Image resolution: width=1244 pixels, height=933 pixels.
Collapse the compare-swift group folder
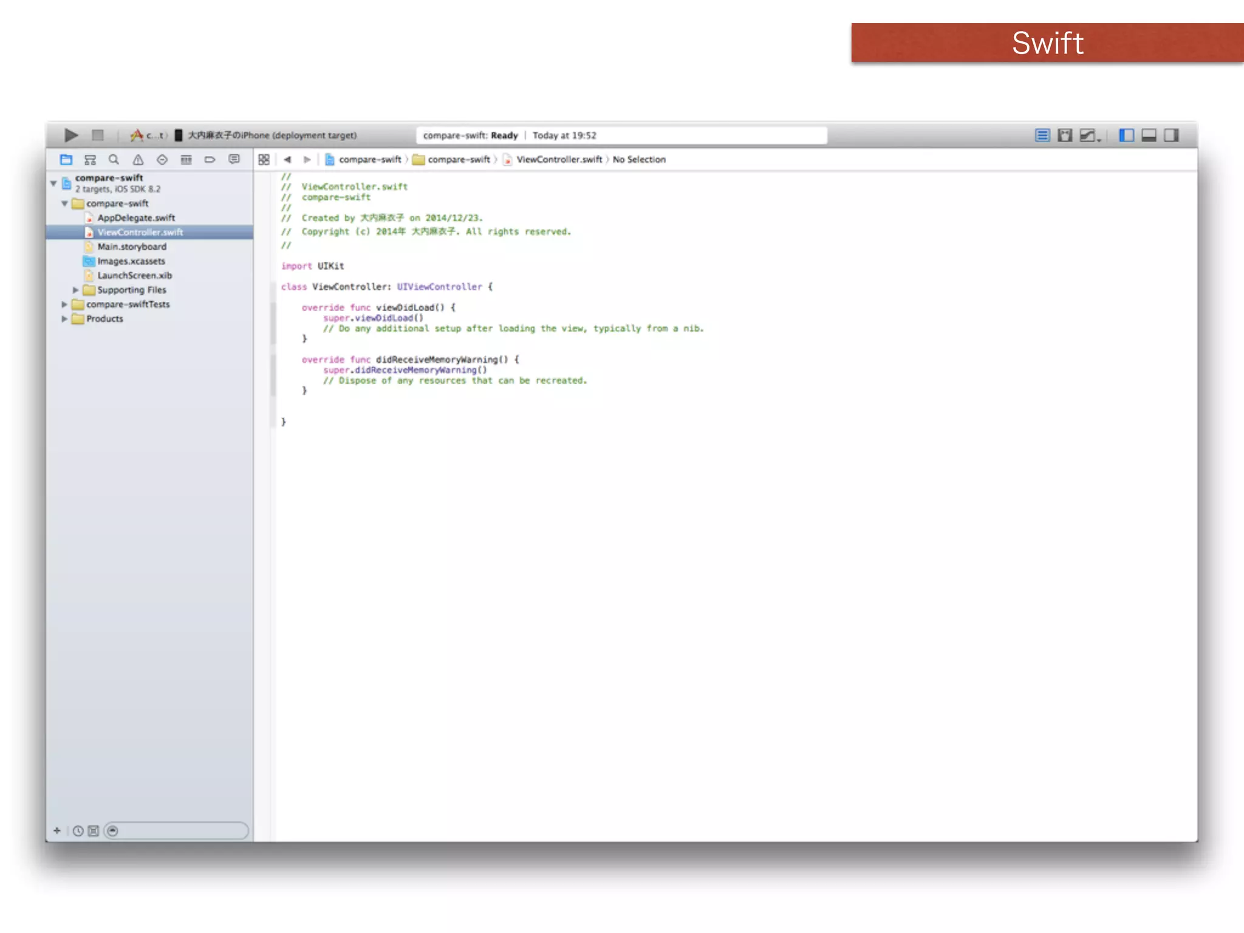click(64, 203)
